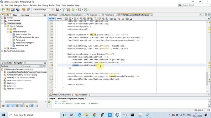
Task: Toggle Show Static Members filter in Navigator
Action: pyautogui.click(x=13, y=106)
